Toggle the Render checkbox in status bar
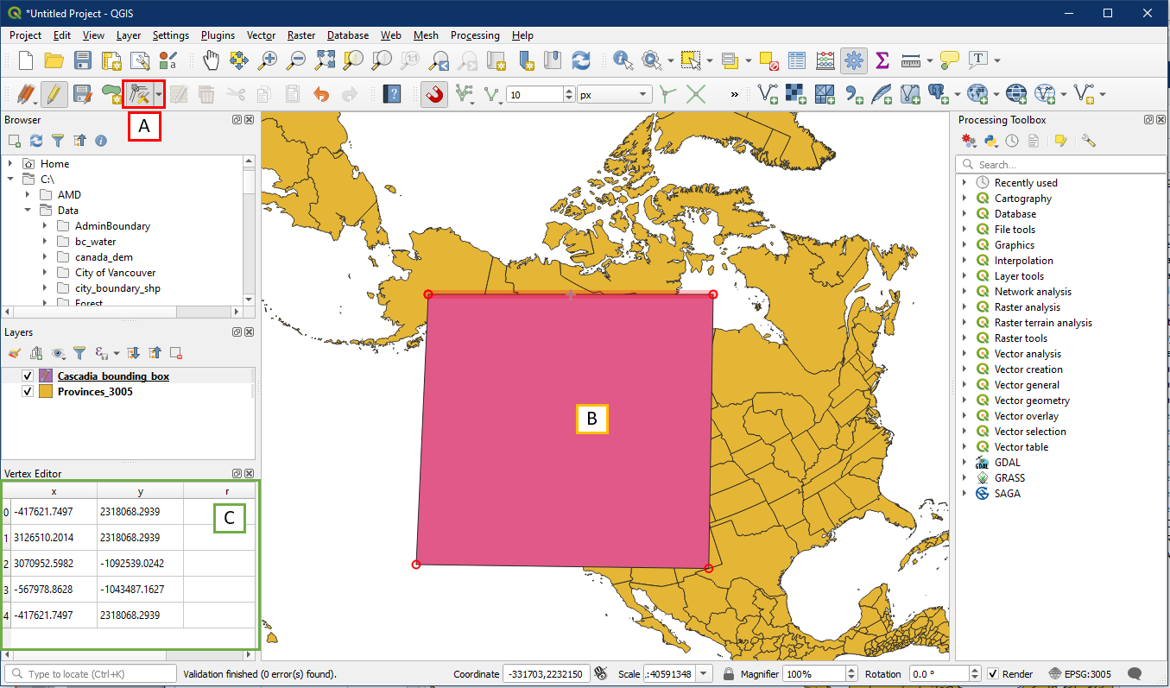The height and width of the screenshot is (688, 1170). pos(993,674)
